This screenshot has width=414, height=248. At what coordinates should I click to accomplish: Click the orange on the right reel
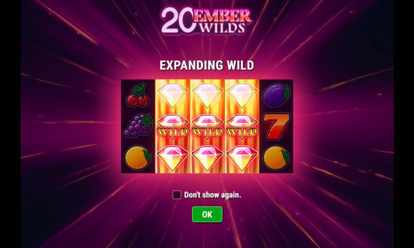276,157
